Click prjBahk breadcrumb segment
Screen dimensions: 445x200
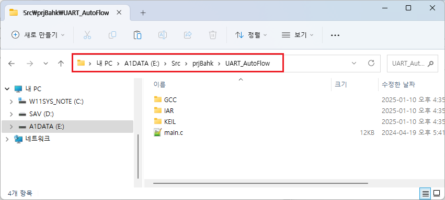click(203, 63)
